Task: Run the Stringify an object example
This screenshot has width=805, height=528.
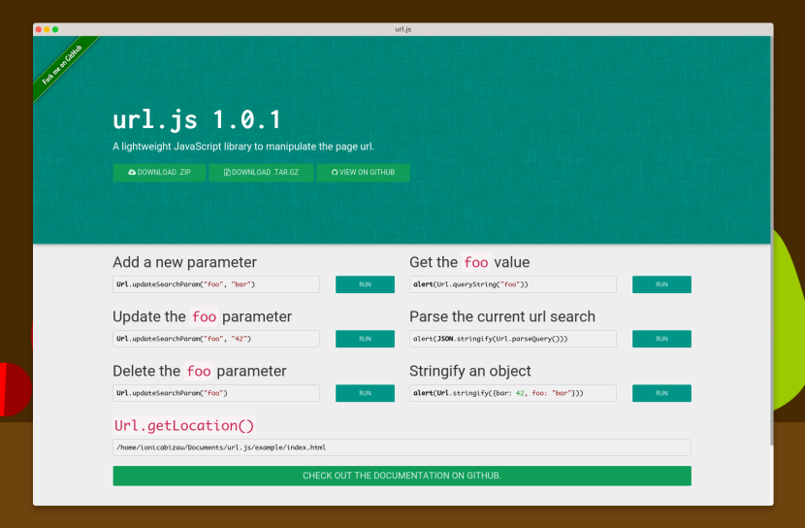Action: point(661,393)
